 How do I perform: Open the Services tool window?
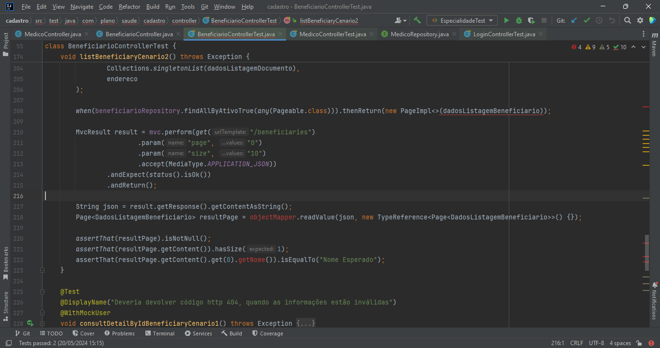(198, 333)
